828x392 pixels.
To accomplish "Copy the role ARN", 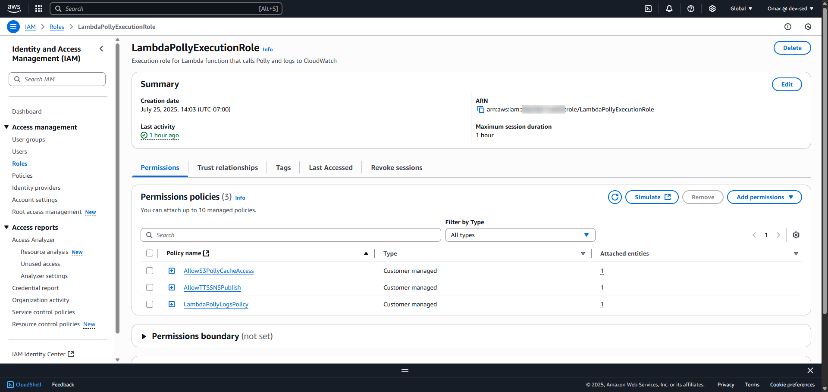I will pyautogui.click(x=480, y=109).
